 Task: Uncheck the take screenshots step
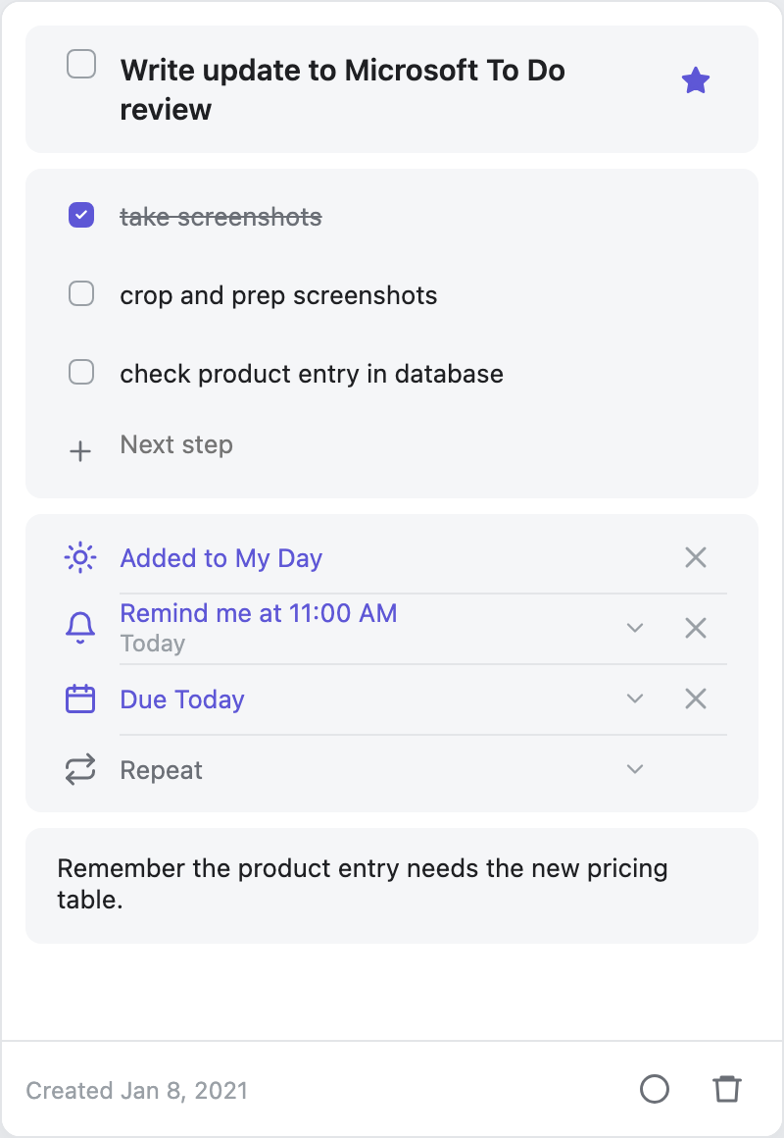pos(81,216)
